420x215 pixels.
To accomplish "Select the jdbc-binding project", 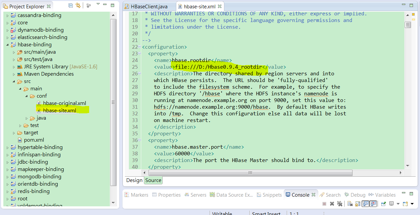I will [29, 162].
